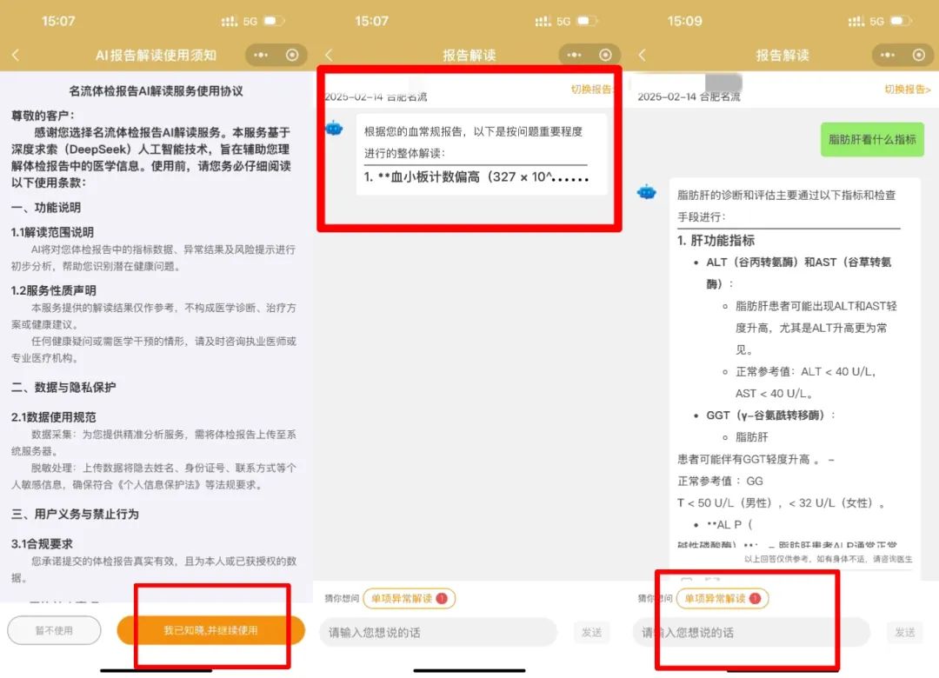
Task: Tap 猜你想问 label on middle screen
Action: tap(342, 598)
